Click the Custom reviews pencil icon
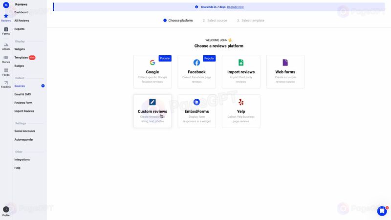 pos(152,102)
